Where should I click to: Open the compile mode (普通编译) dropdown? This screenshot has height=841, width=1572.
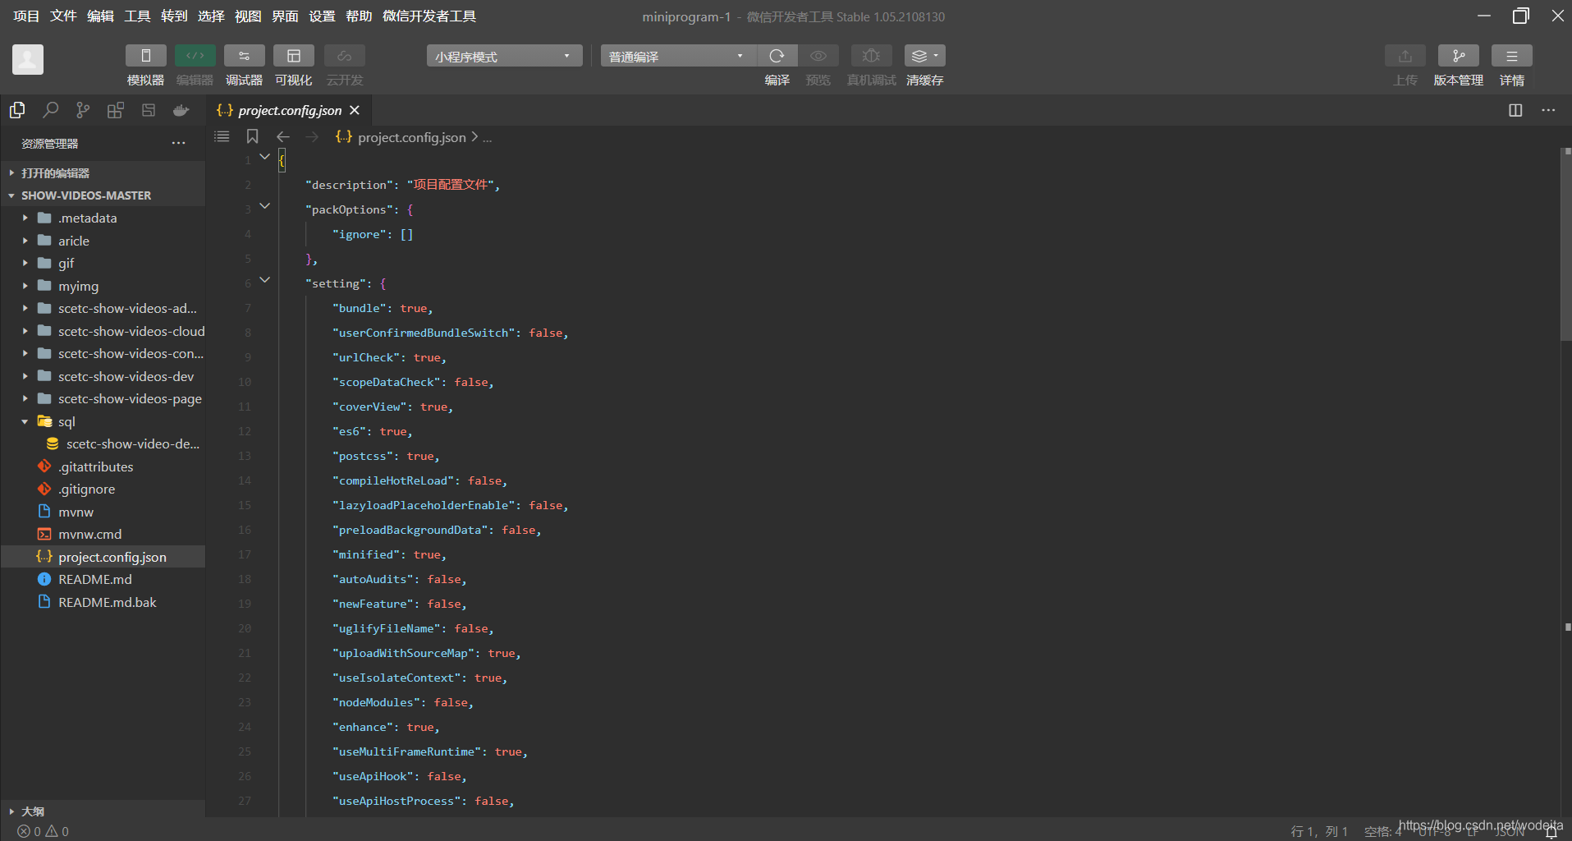(678, 56)
